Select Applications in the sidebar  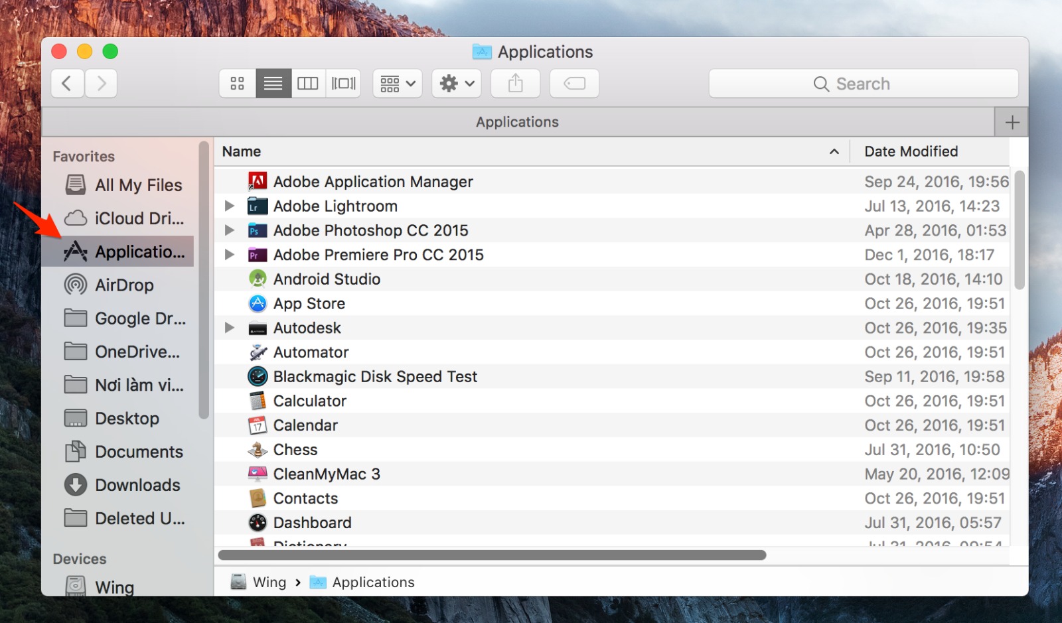tap(118, 251)
